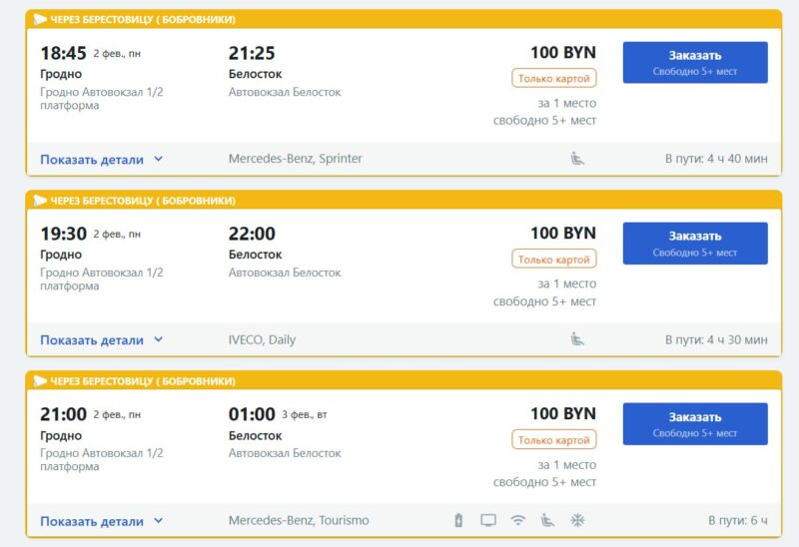The height and width of the screenshot is (547, 799).
Task: Click 'Только картой' badge on the 21:00 trip
Action: (554, 440)
